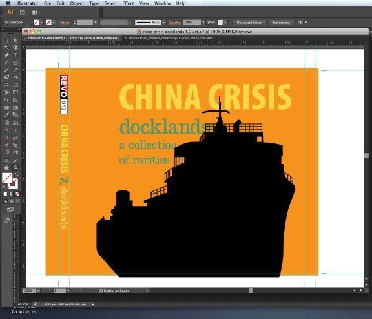Select the Shape Builder tool
The height and width of the screenshot is (319, 372).
pos(6,100)
